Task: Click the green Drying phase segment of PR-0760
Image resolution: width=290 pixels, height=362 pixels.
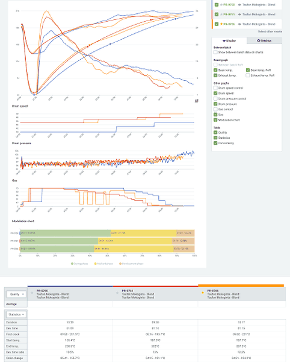Action: point(66,233)
